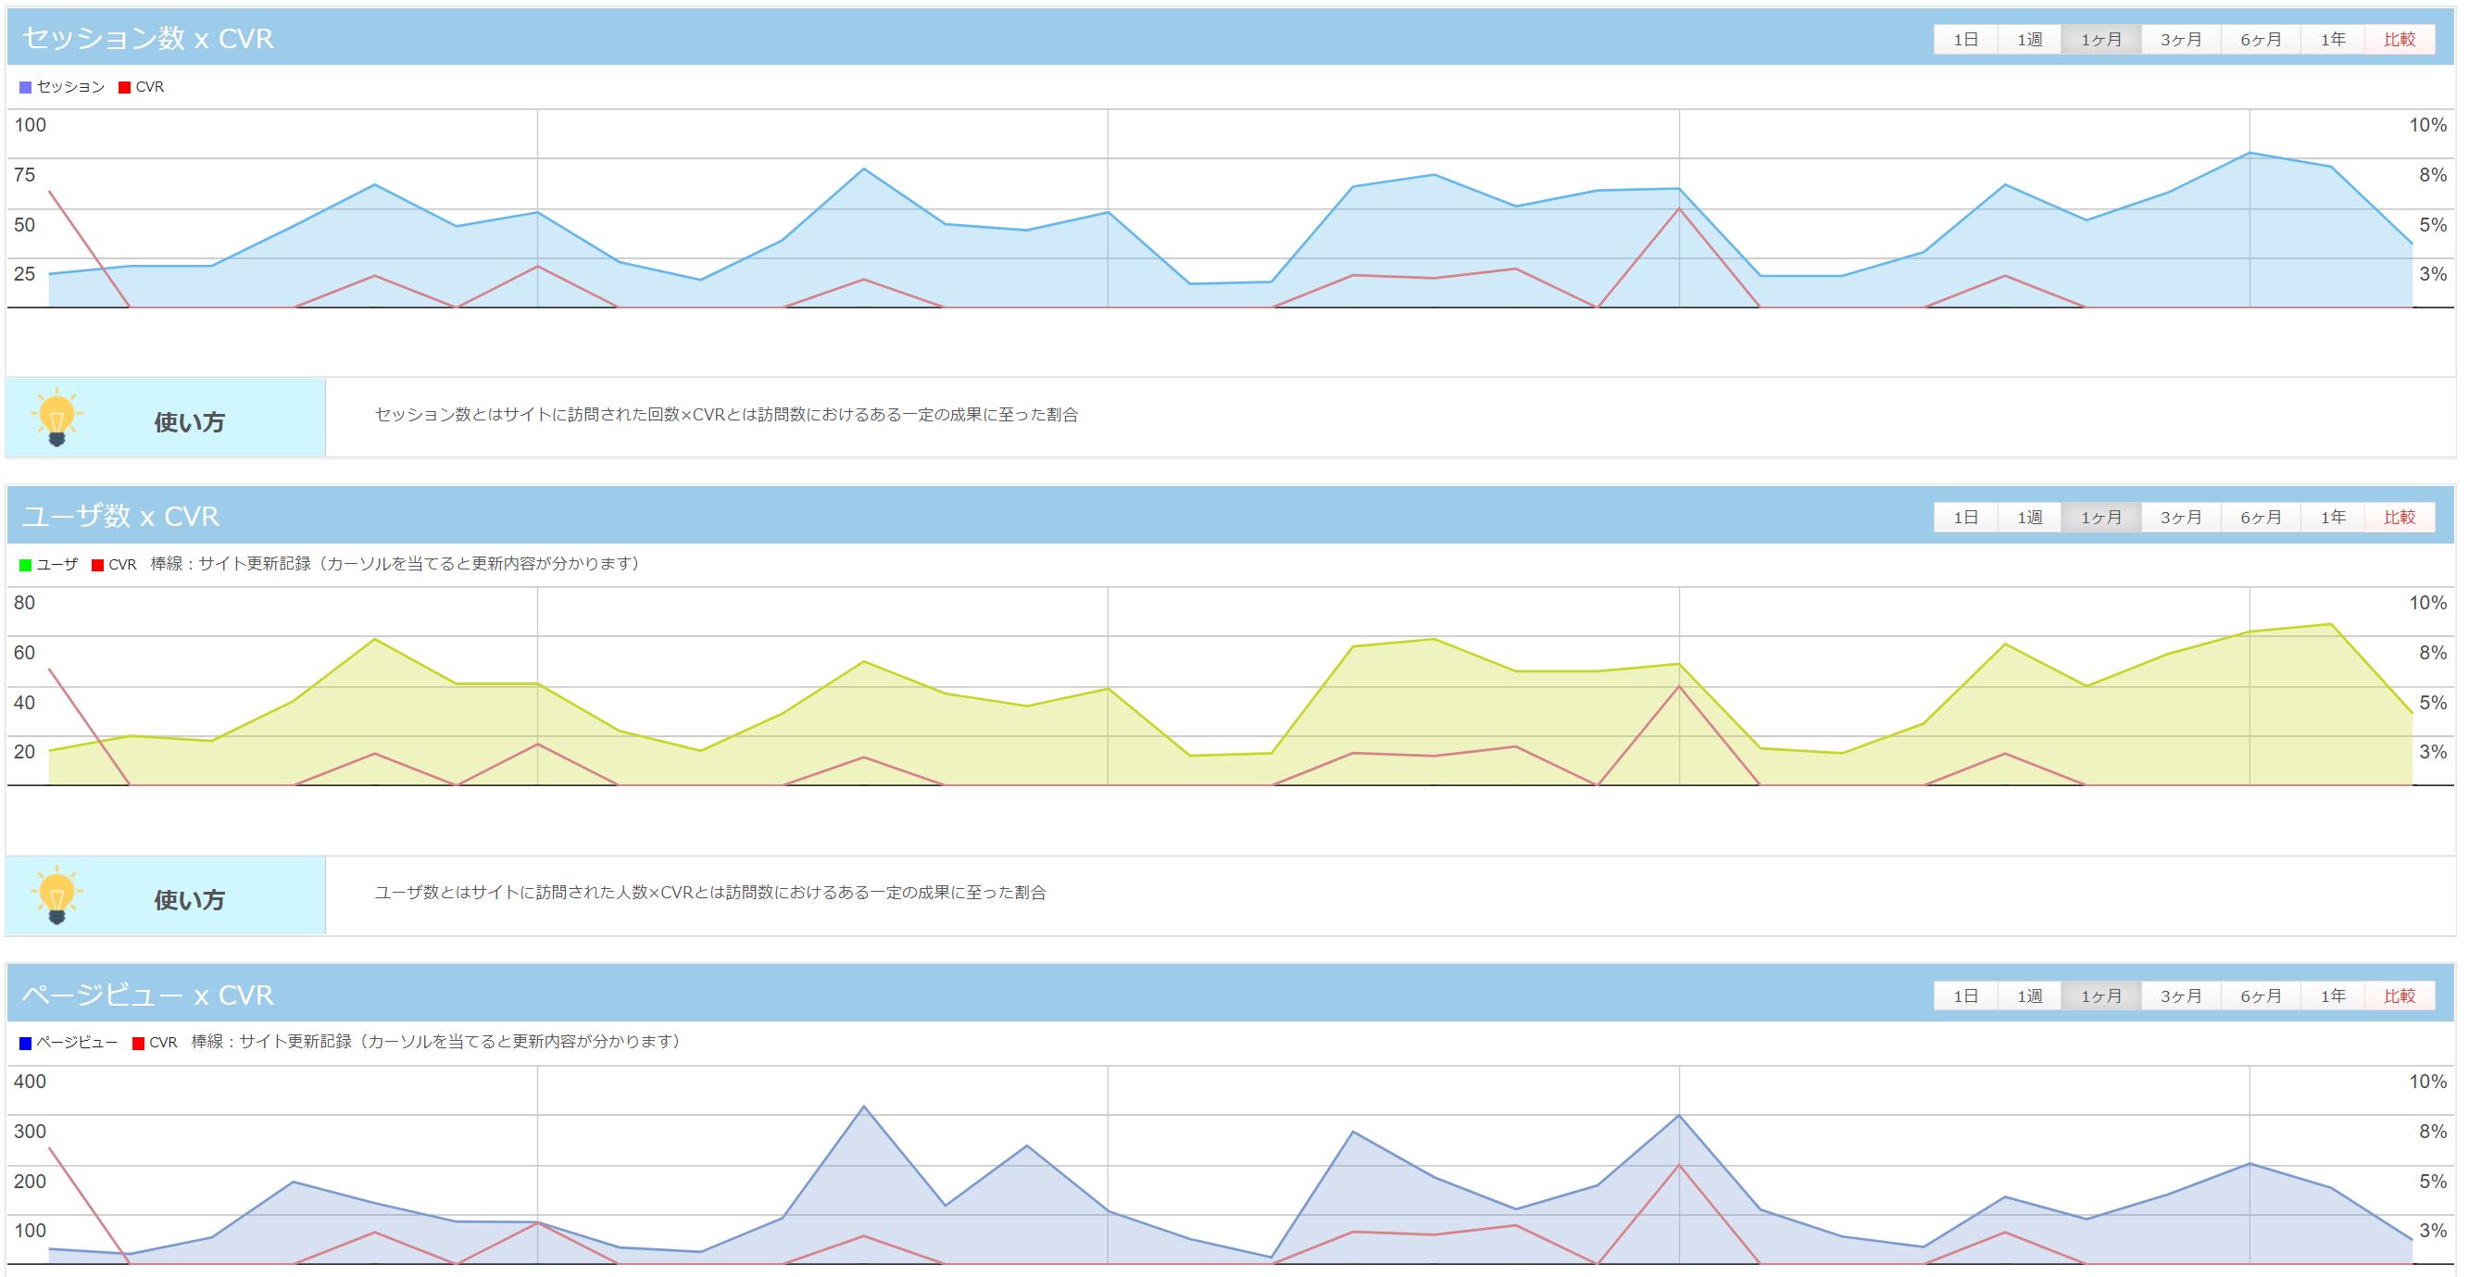
Task: Choose 1週 in ページビュー chart
Action: click(x=2029, y=995)
